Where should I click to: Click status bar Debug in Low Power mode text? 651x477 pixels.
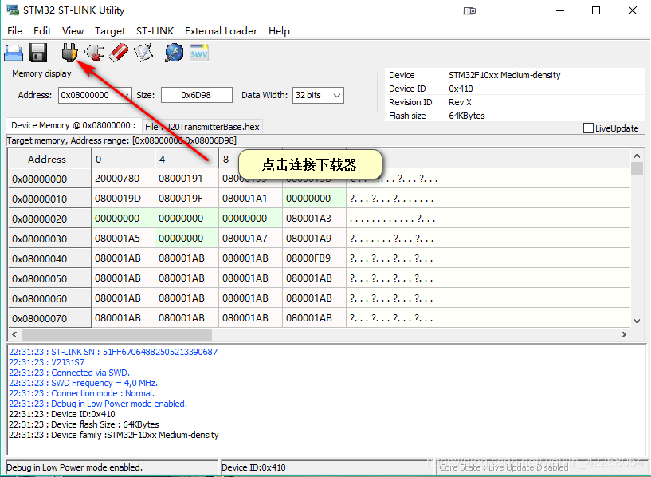tap(75, 467)
